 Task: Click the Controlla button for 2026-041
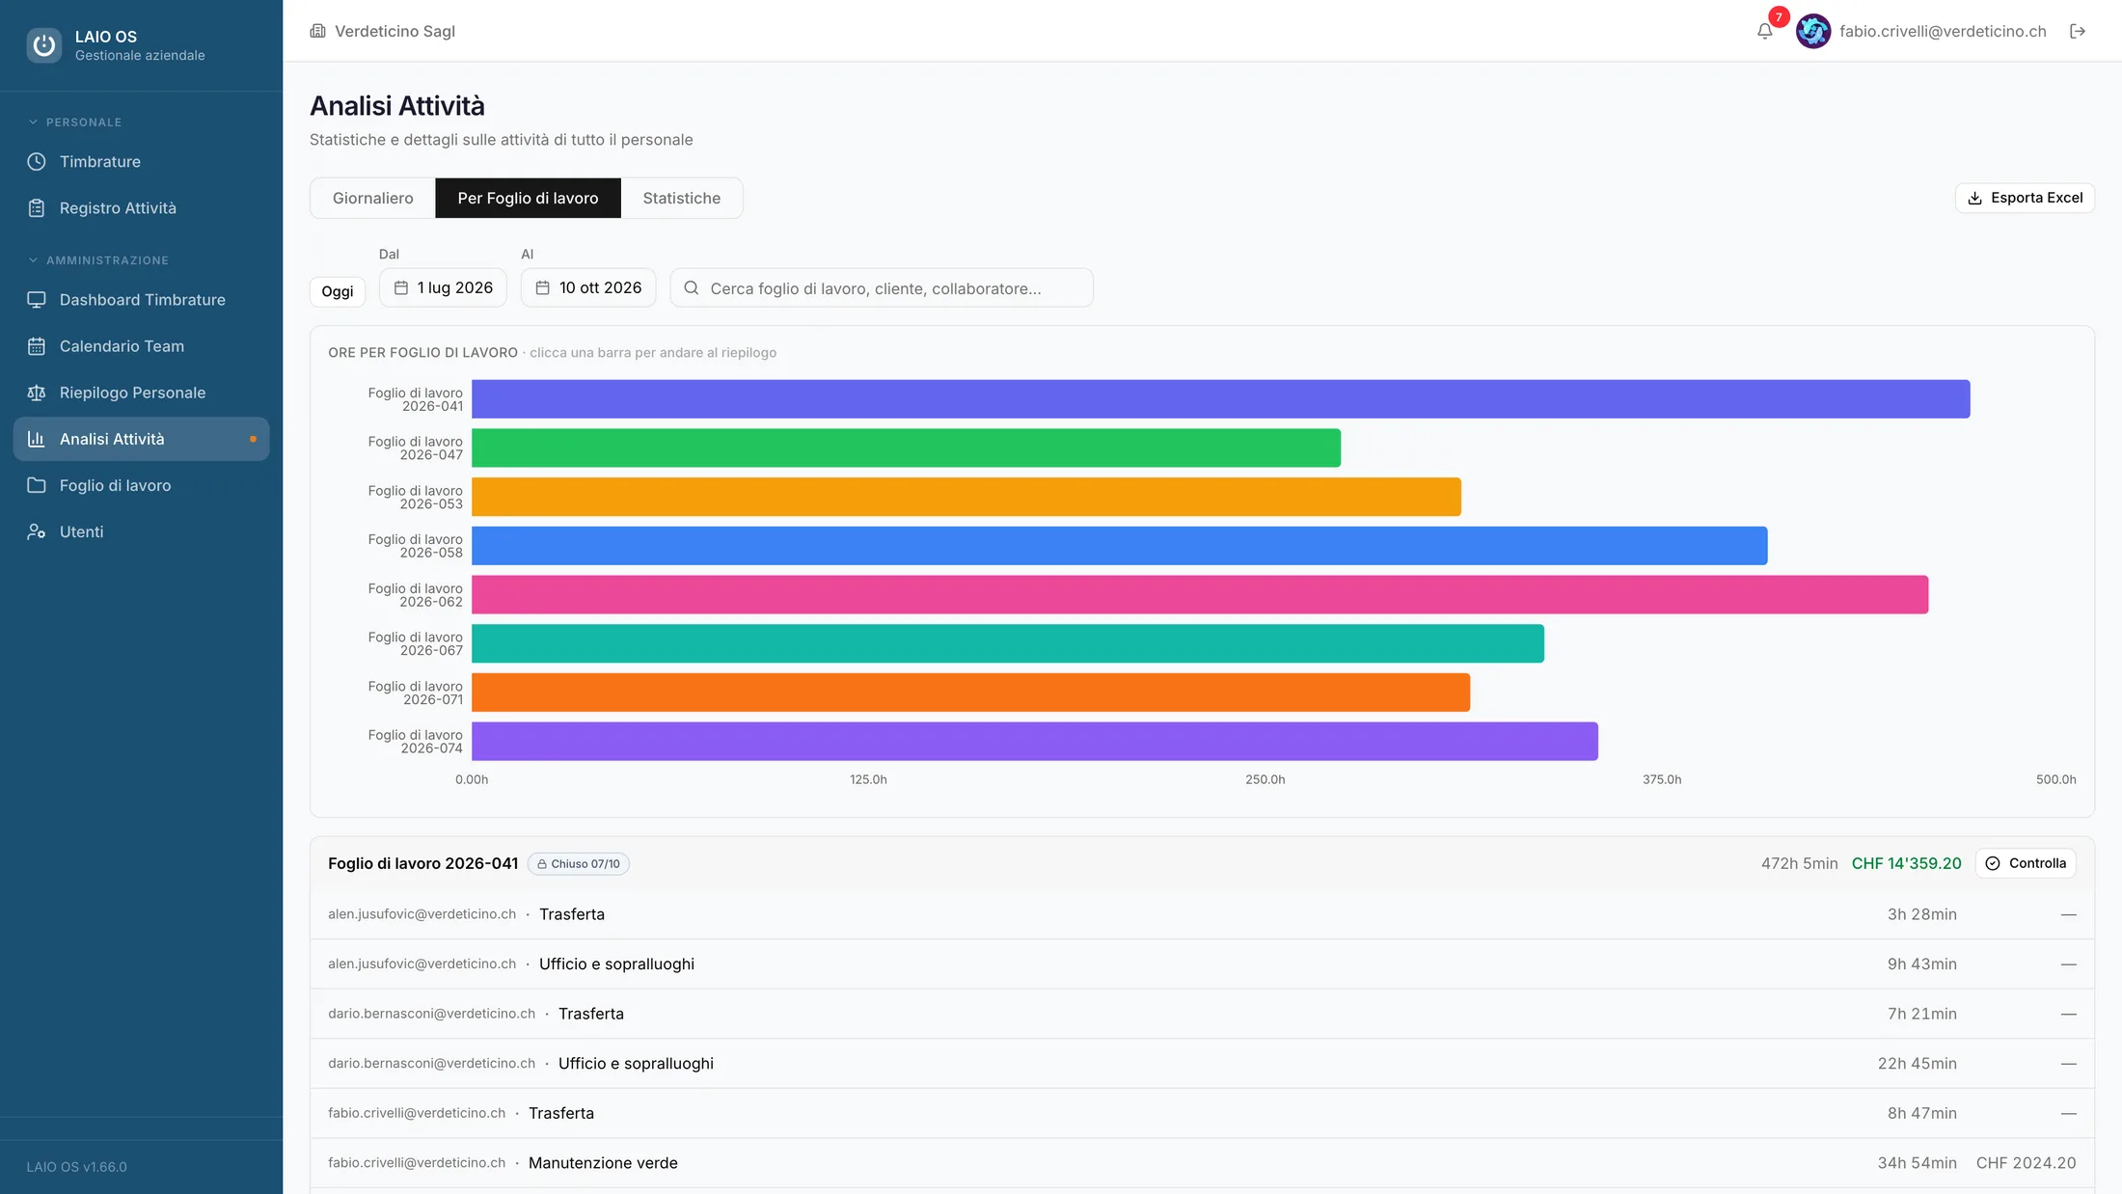[2026, 863]
